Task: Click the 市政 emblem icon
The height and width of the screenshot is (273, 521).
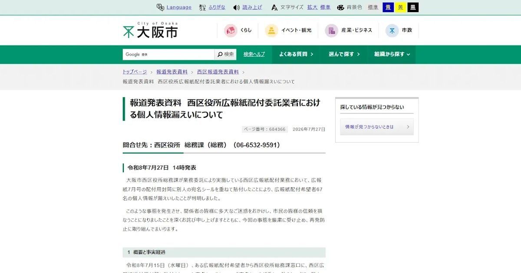Action: point(392,30)
